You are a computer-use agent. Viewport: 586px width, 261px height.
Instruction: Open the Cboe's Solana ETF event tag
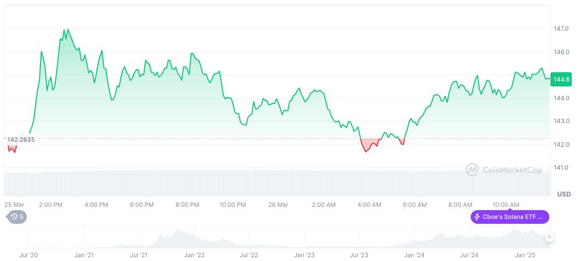[509, 217]
